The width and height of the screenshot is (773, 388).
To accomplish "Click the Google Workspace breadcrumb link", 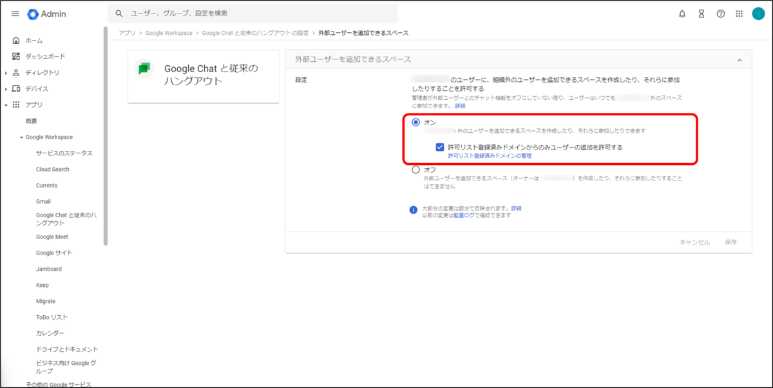I will point(169,33).
